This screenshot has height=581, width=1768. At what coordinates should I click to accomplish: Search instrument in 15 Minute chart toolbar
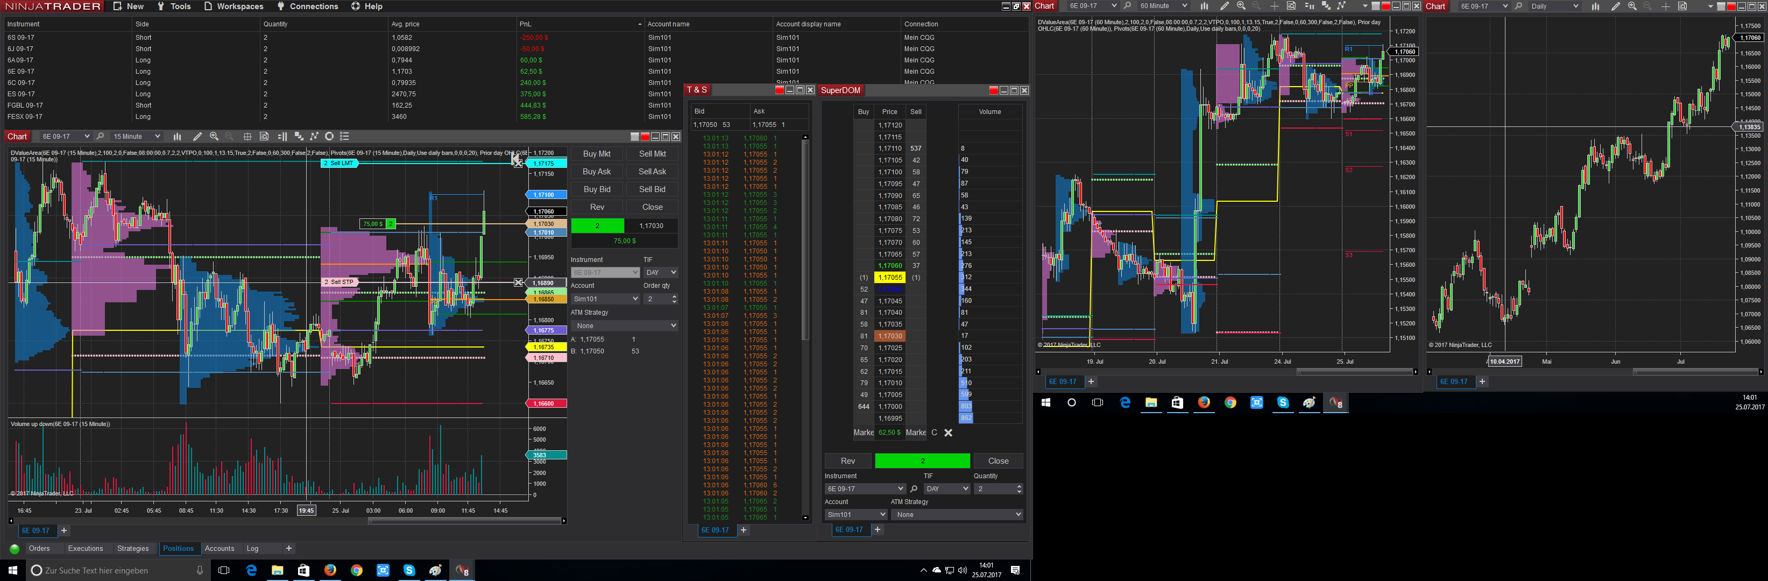pos(100,137)
